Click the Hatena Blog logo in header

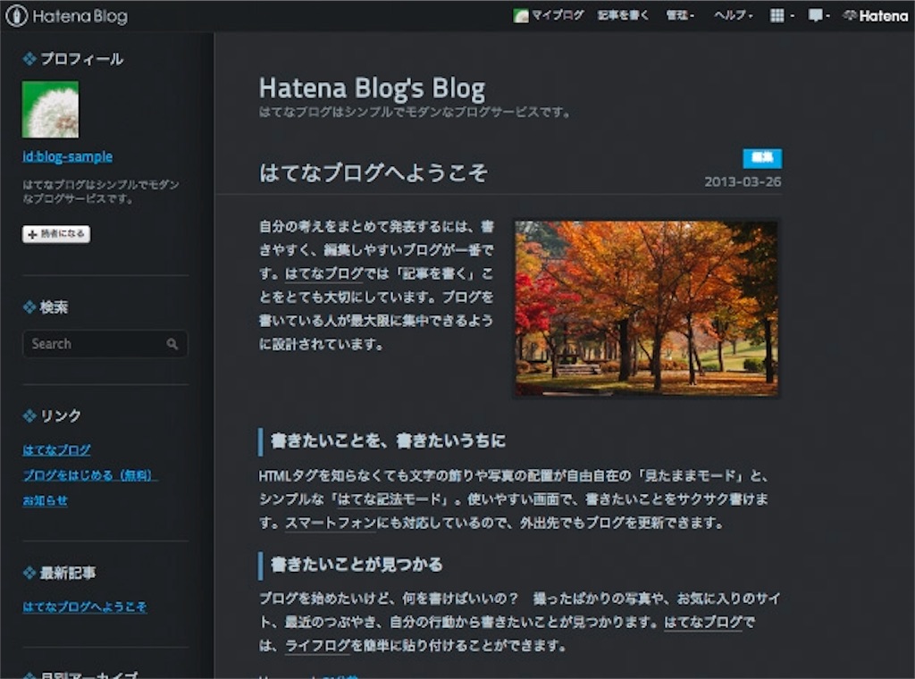66,16
